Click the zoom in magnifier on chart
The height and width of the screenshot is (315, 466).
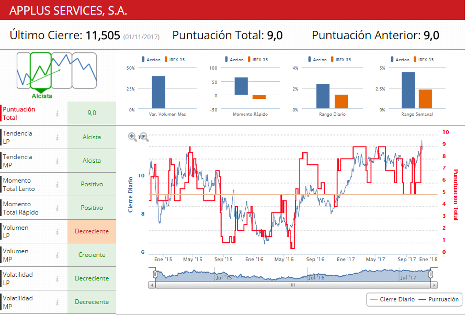(132, 137)
